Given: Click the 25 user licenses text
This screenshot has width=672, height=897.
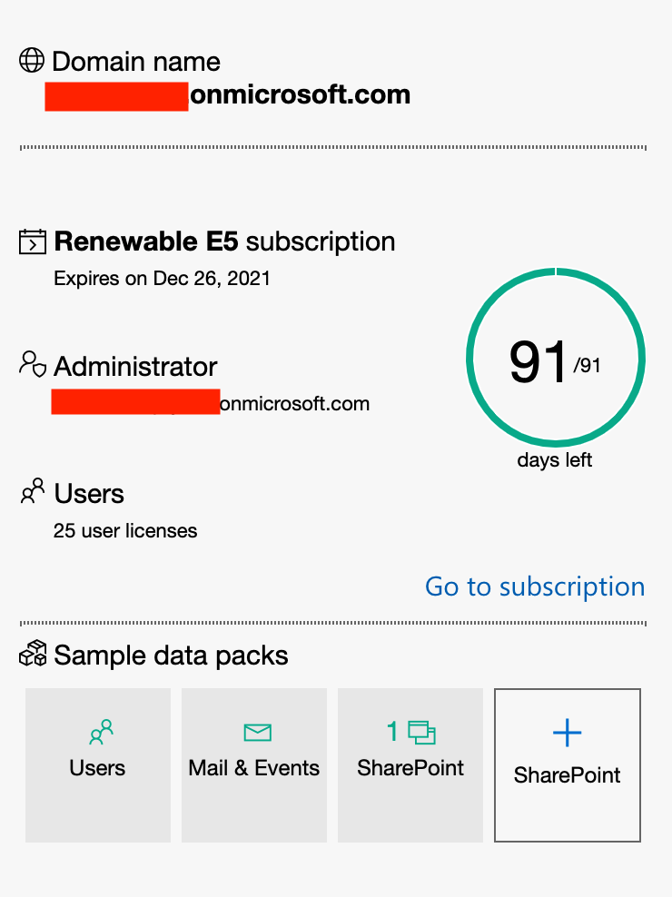Looking at the screenshot, I should [x=125, y=531].
